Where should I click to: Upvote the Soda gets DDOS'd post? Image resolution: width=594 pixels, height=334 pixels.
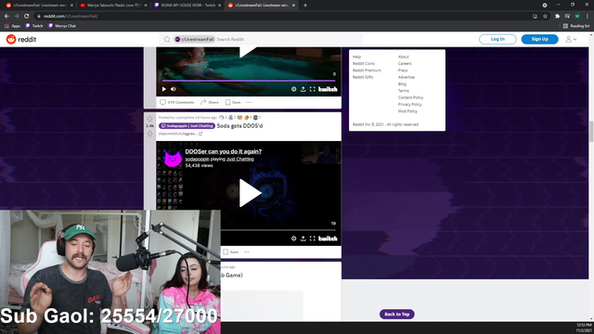click(150, 119)
